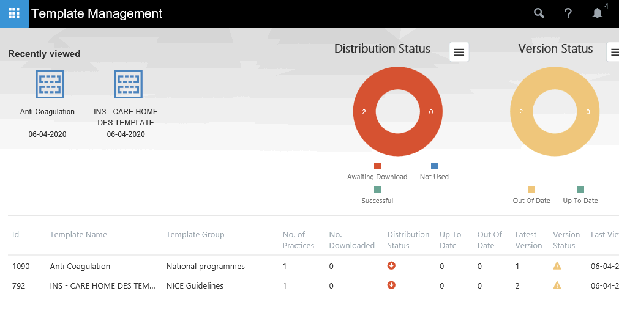The image size is (619, 313).
Task: Toggle Not Used legend series
Action: tap(434, 171)
